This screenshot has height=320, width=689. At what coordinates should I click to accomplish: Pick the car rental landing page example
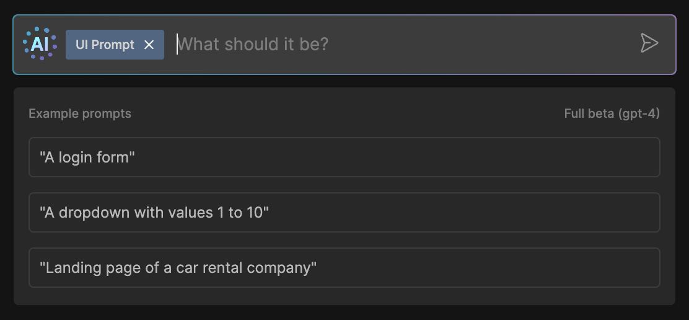coord(344,268)
